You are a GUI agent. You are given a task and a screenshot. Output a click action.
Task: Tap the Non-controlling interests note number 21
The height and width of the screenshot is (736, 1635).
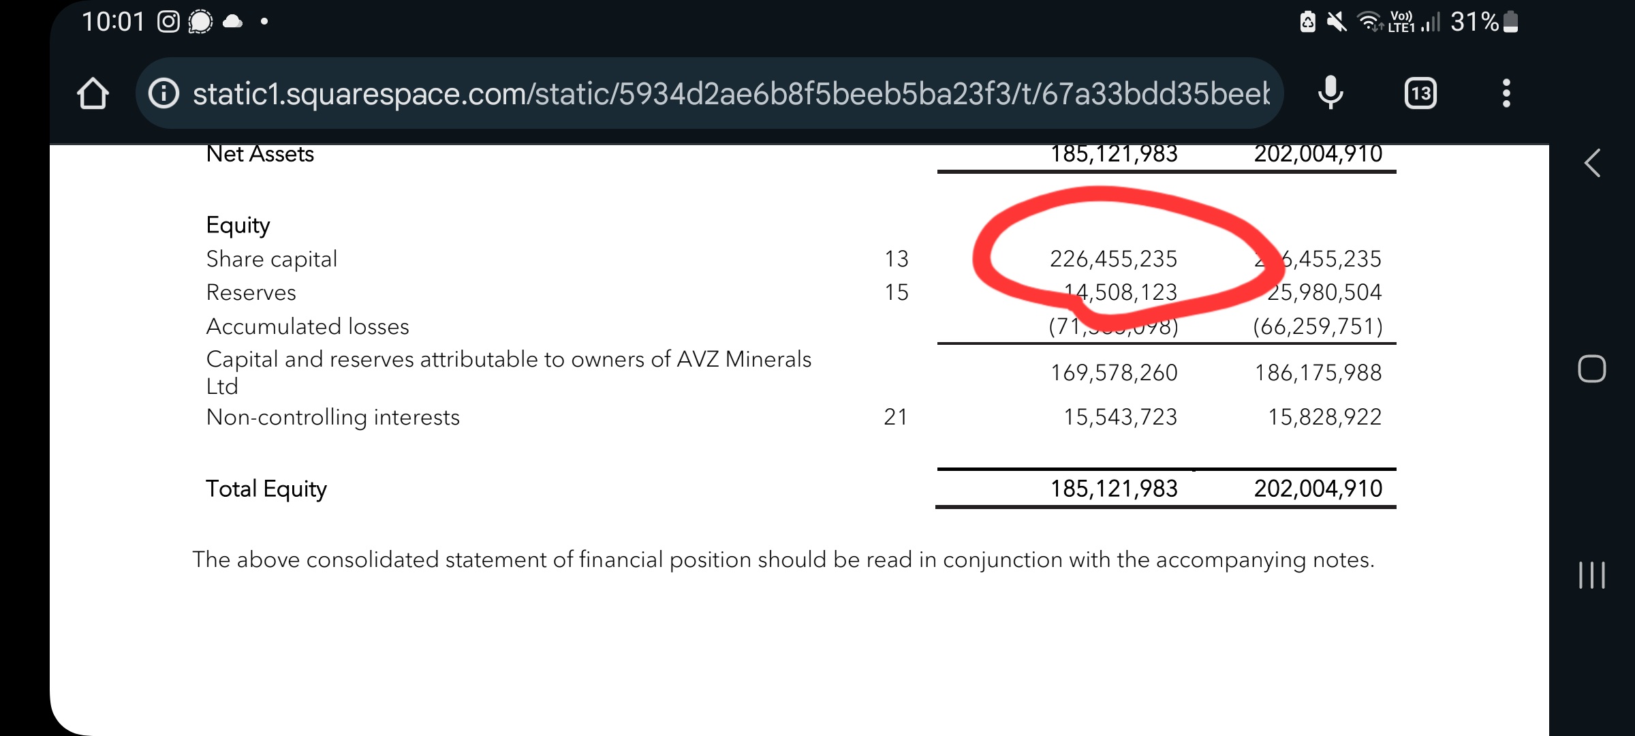click(x=896, y=417)
